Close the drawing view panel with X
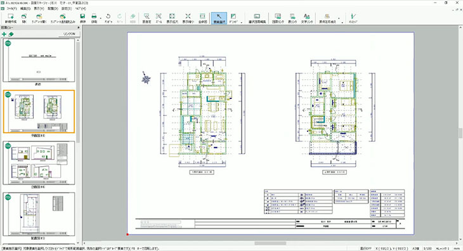This screenshot has width=463, height=251. pos(79,27)
